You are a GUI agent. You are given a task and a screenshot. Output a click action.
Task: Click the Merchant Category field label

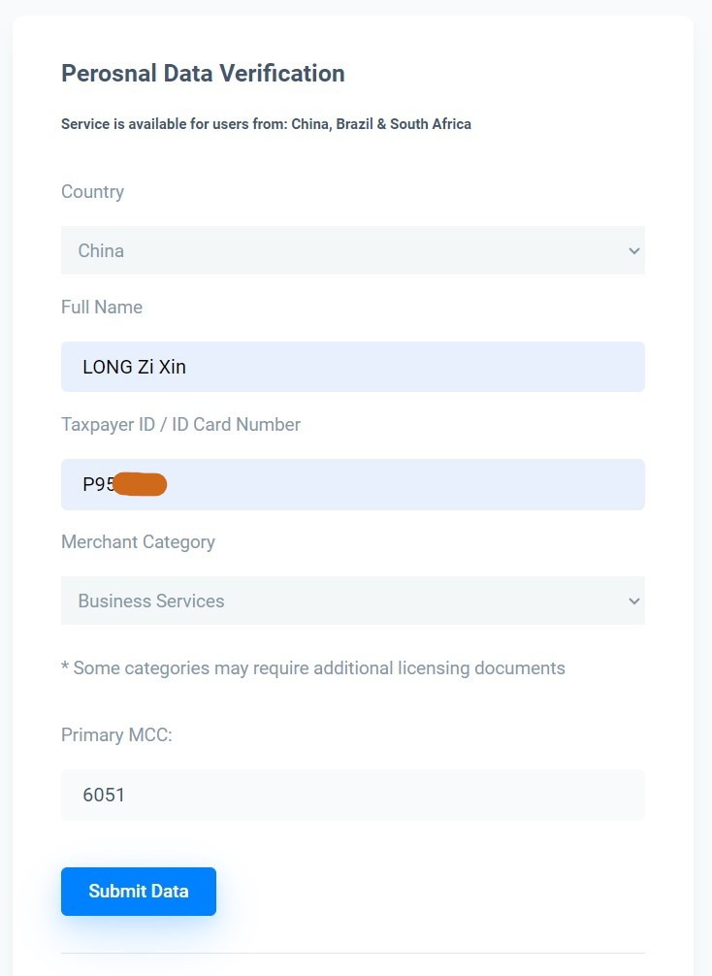click(138, 542)
